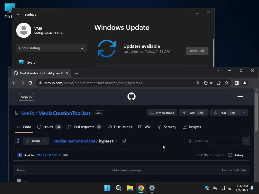Click the lock site info icon

[x=40, y=83]
